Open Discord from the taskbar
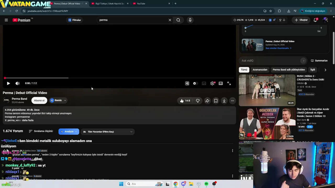 [183, 184]
